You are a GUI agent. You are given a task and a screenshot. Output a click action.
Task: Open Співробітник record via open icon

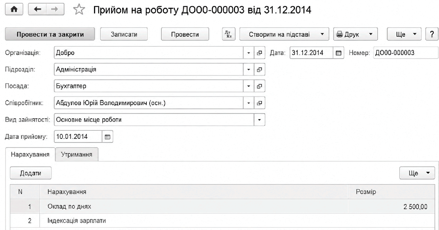(260, 103)
